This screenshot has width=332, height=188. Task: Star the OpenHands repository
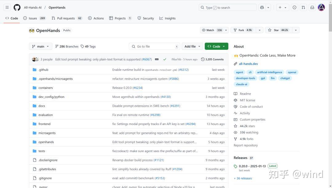point(278,30)
